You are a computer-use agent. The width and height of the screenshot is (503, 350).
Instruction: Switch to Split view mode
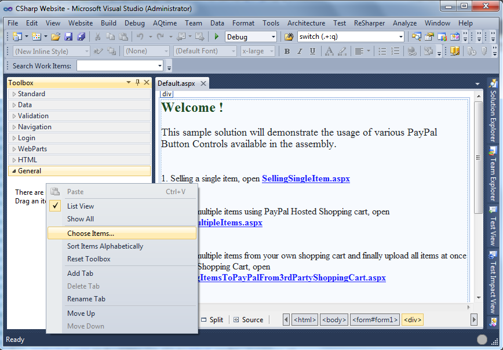coord(212,320)
